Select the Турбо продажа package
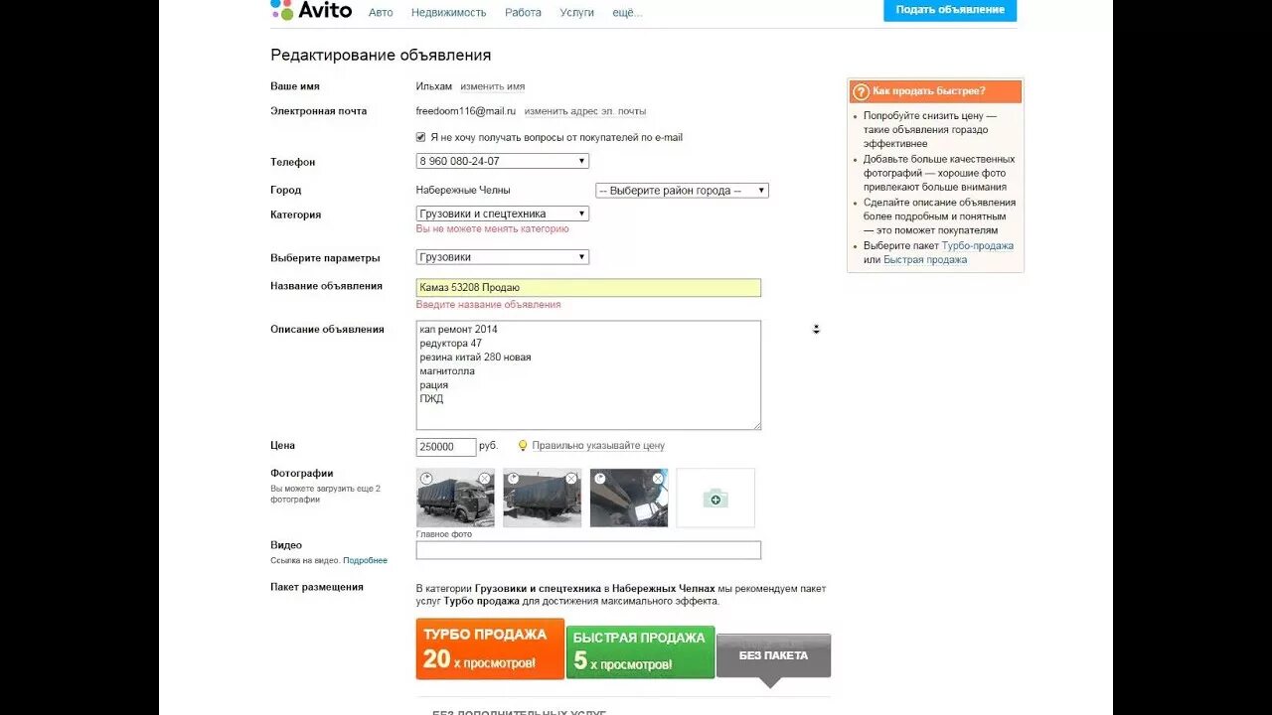 coord(490,648)
